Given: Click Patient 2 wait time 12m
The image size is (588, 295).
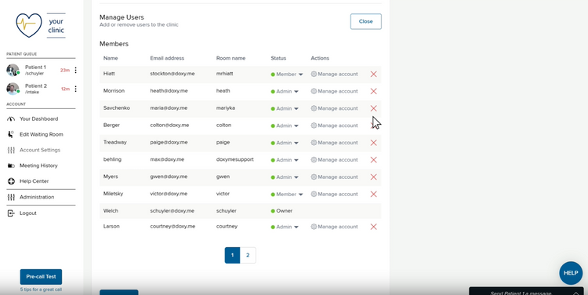Looking at the screenshot, I should tap(65, 89).
